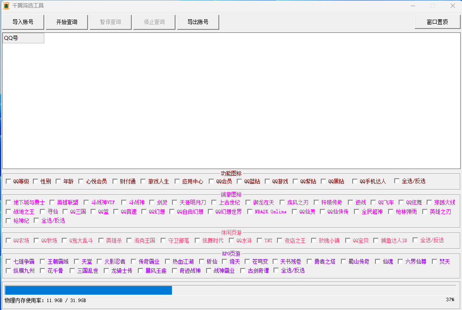Select the 地下城与勇士 checkbox
This screenshot has width=462, height=310.
pyautogui.click(x=9, y=202)
